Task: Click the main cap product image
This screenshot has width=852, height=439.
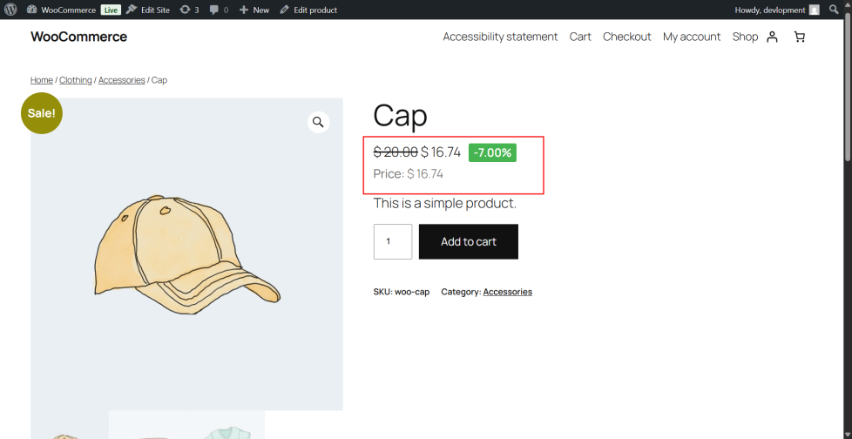Action: 187,253
